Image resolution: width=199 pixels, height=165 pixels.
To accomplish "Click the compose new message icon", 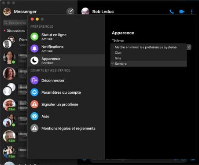I will tap(70, 11).
